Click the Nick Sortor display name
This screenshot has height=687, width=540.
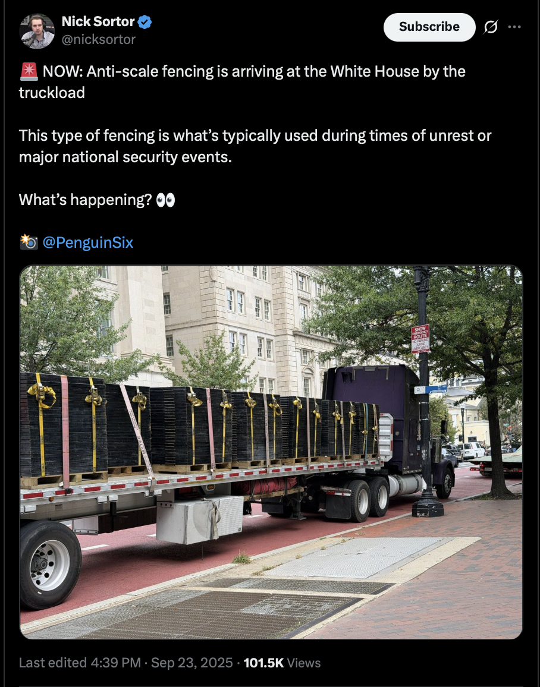pos(98,21)
